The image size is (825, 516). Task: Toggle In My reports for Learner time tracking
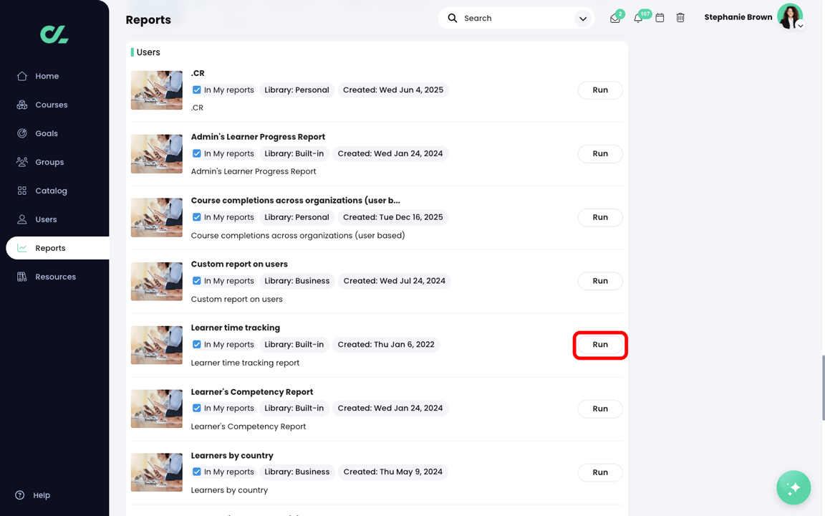[x=197, y=344]
